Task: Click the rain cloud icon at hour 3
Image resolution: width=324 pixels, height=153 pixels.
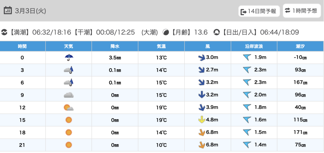Action: pos(69,70)
